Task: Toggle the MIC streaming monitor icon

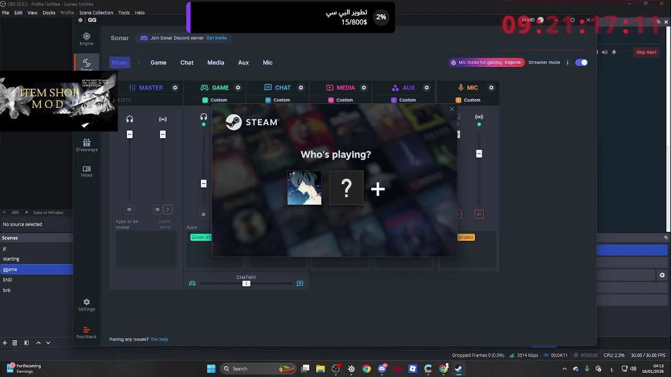Action: pos(479,117)
